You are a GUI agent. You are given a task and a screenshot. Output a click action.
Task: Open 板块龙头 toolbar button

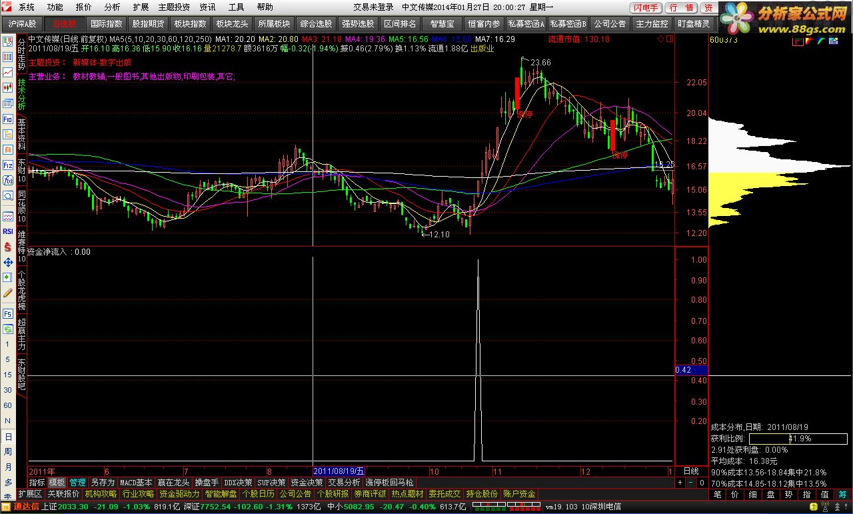[231, 23]
